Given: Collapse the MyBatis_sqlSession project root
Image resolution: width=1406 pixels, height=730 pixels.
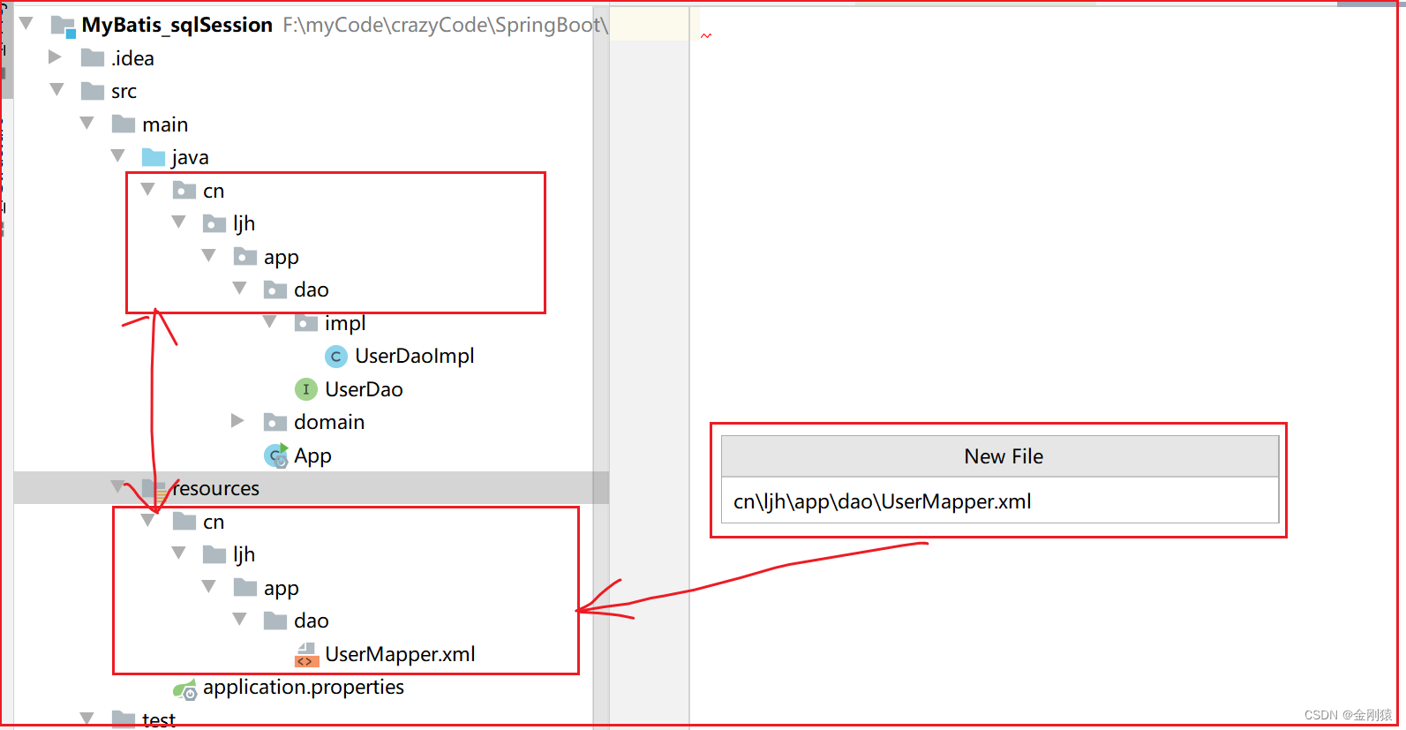Looking at the screenshot, I should [x=26, y=24].
